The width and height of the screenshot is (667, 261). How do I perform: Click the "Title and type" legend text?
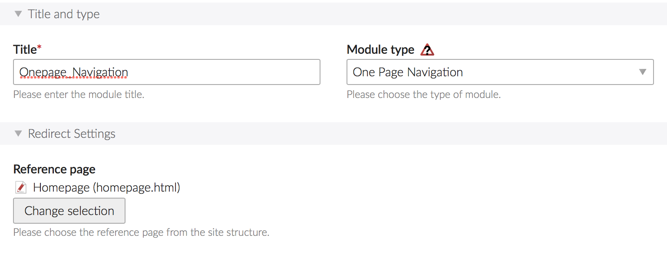(64, 14)
